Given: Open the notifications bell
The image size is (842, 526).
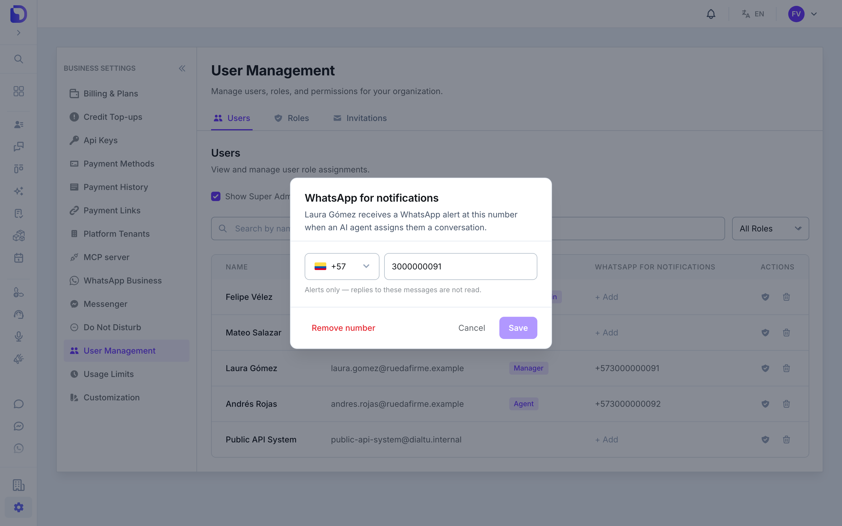Looking at the screenshot, I should point(711,14).
